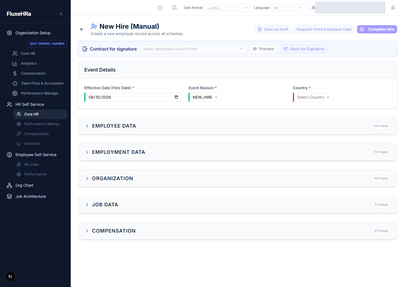Click the Talent Pool star icon
The height and width of the screenshot is (287, 404).
coord(15,83)
